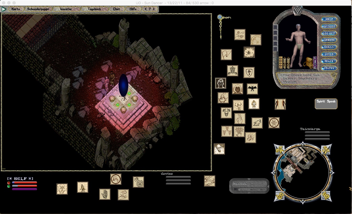Click the ankh shield spell icon
The height and width of the screenshot is (214, 352).
(249, 73)
